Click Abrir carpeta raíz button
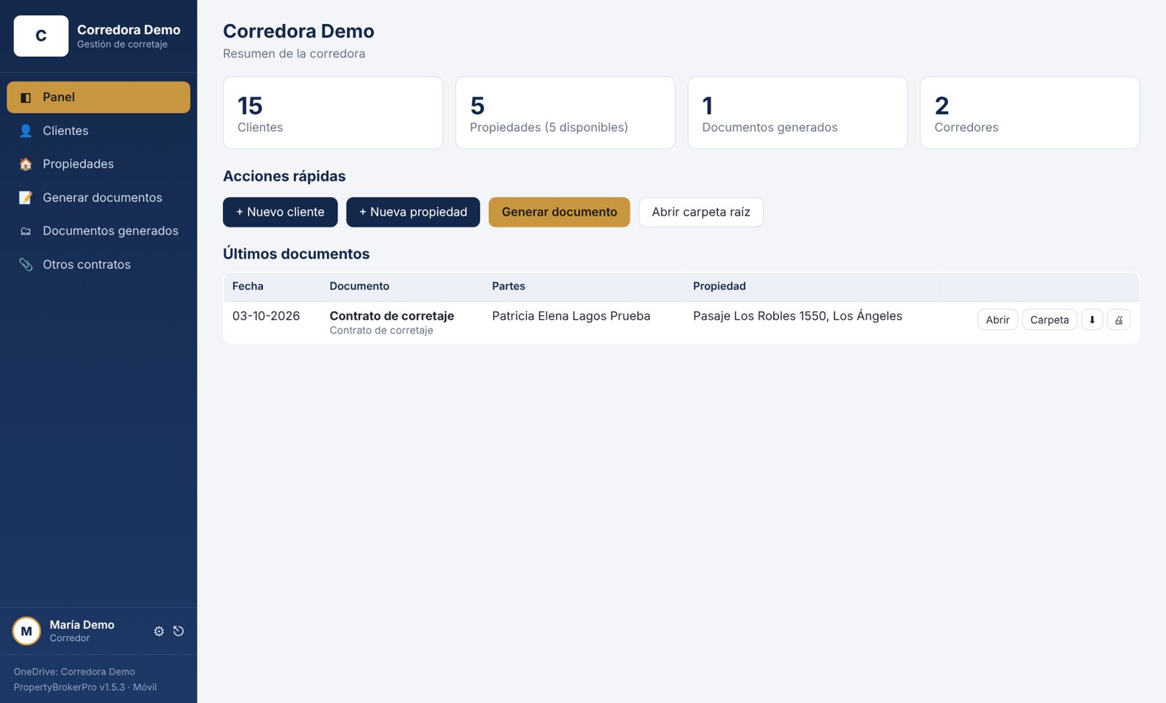The width and height of the screenshot is (1166, 703). [701, 212]
